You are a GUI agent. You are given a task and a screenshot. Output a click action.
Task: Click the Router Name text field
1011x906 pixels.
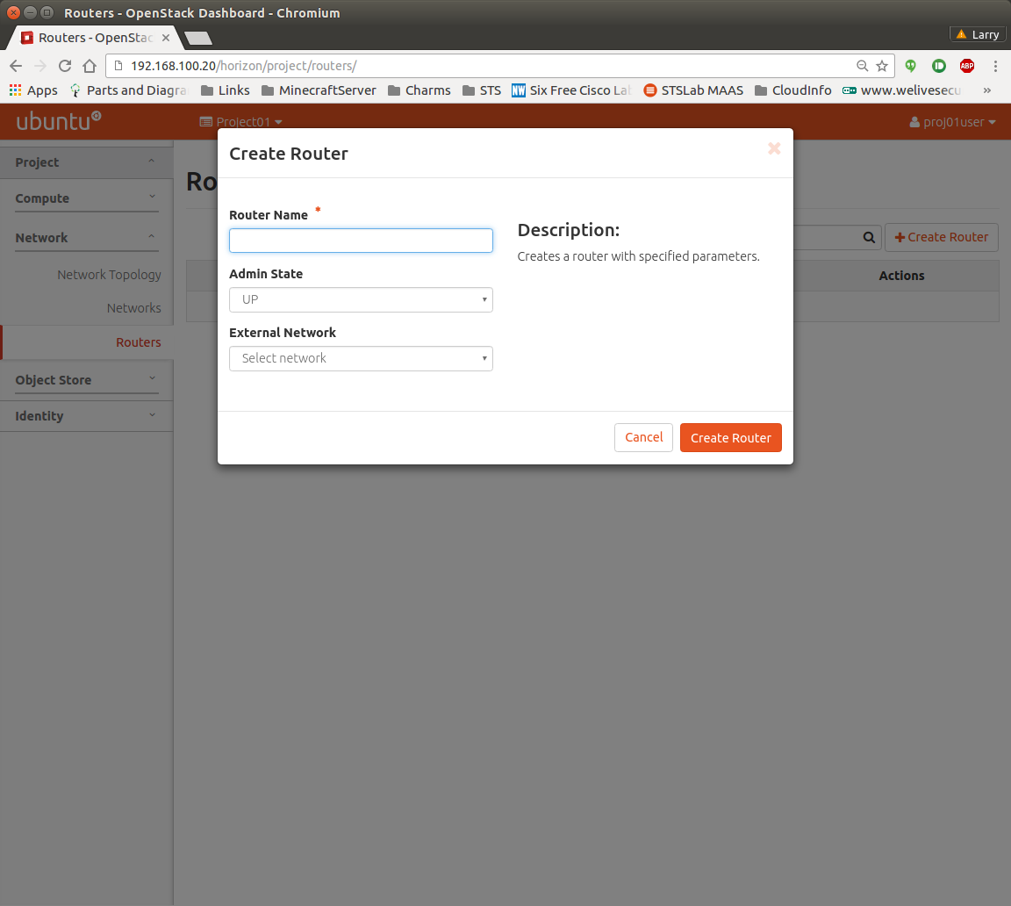pyautogui.click(x=361, y=241)
